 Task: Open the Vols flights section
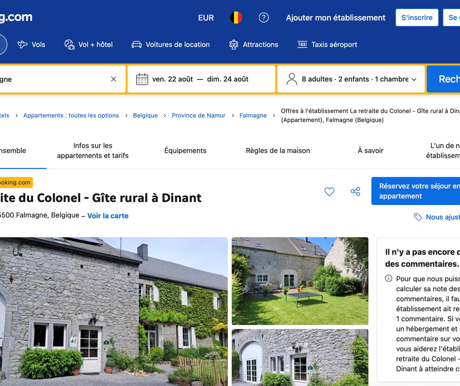pos(32,44)
